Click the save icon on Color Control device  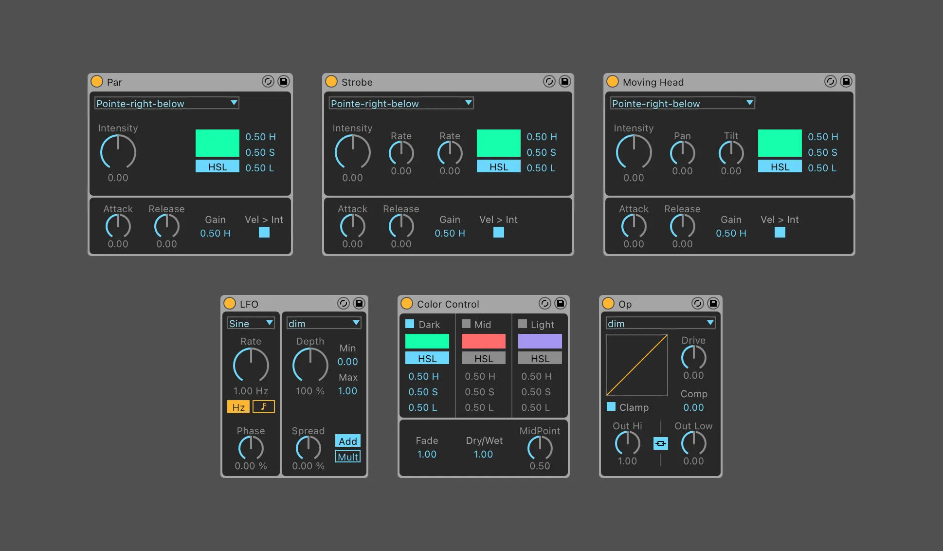coord(560,303)
